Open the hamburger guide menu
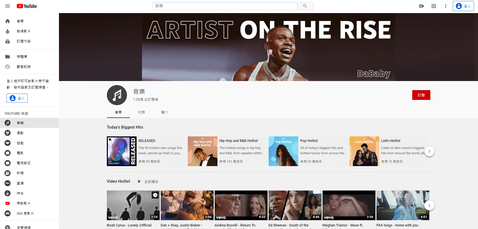The width and height of the screenshot is (478, 229). coord(8,6)
